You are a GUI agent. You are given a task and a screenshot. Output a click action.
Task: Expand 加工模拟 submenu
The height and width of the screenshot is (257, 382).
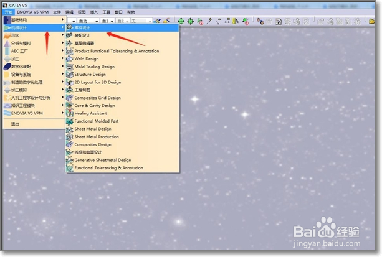34,90
